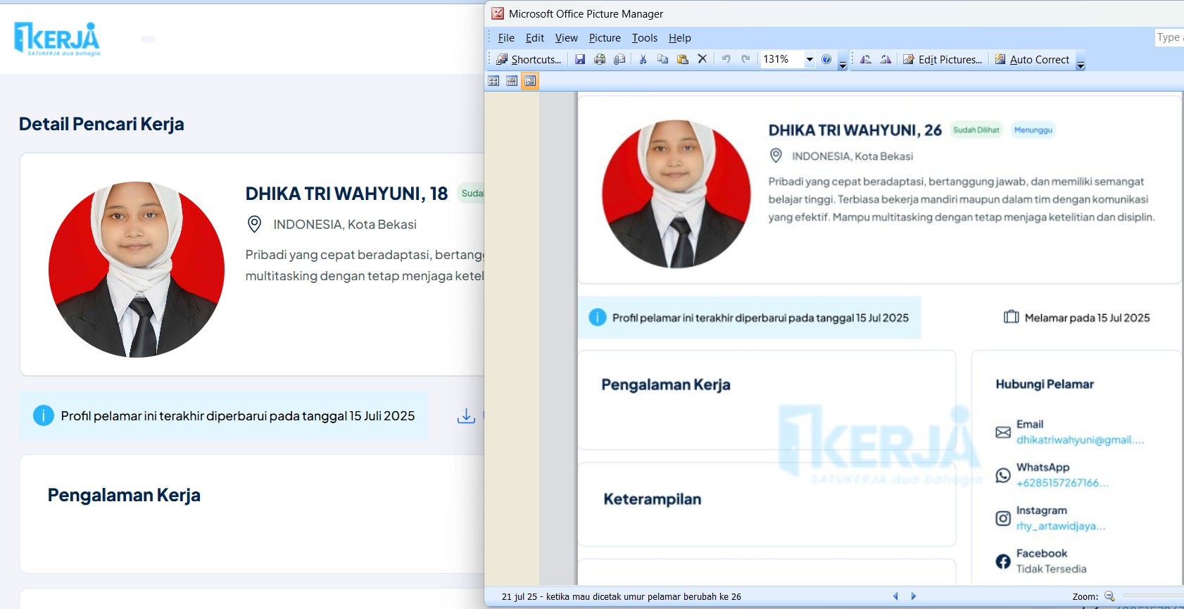Click the Print icon in the toolbar
Screen dimensions: 1184x609
pos(600,60)
